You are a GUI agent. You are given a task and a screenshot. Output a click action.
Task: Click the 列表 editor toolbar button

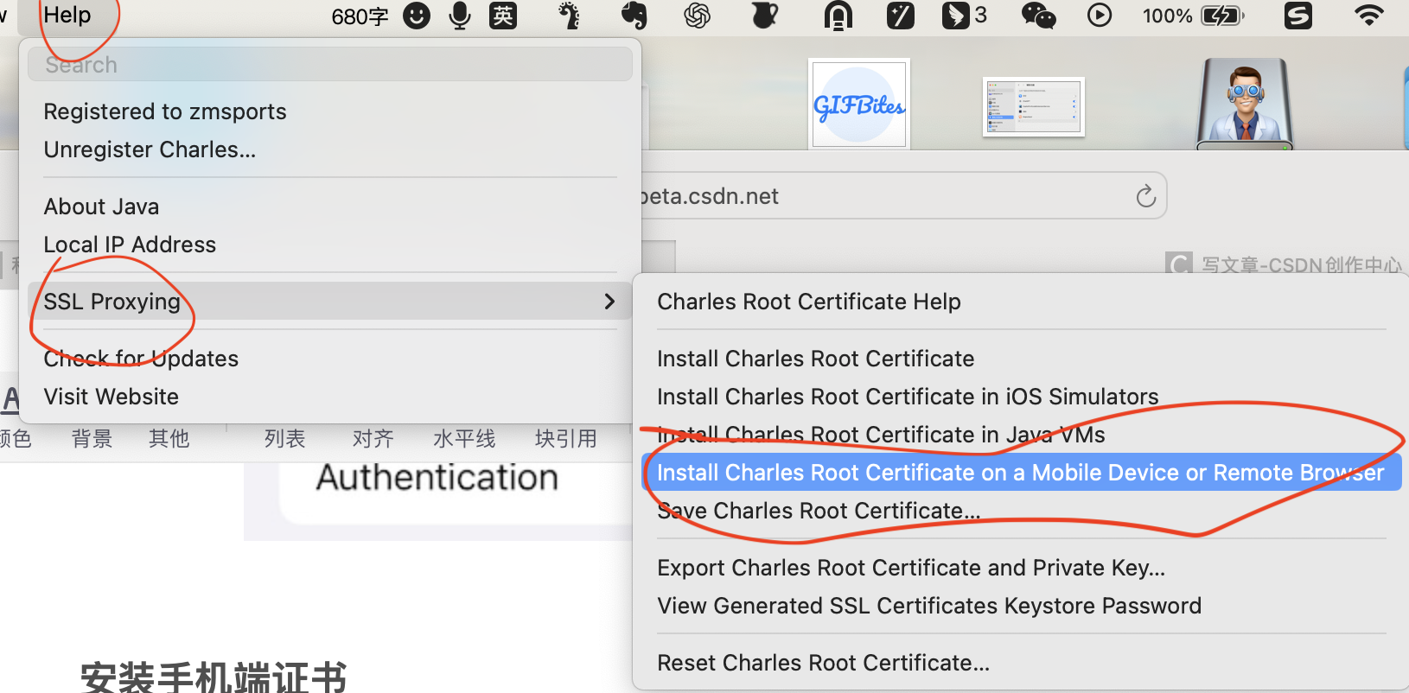[284, 439]
